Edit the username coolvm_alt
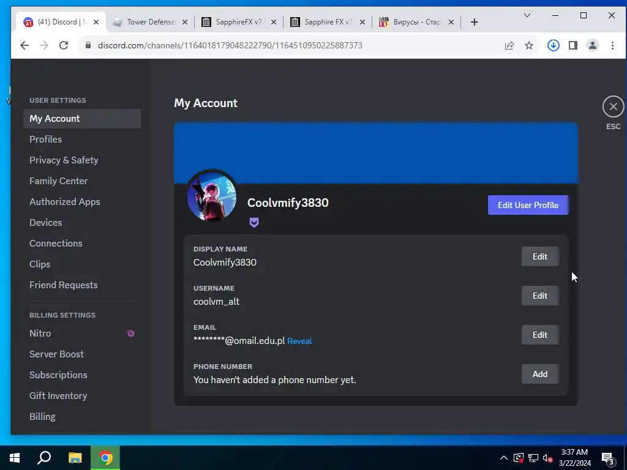Image resolution: width=627 pixels, height=470 pixels. pos(540,296)
